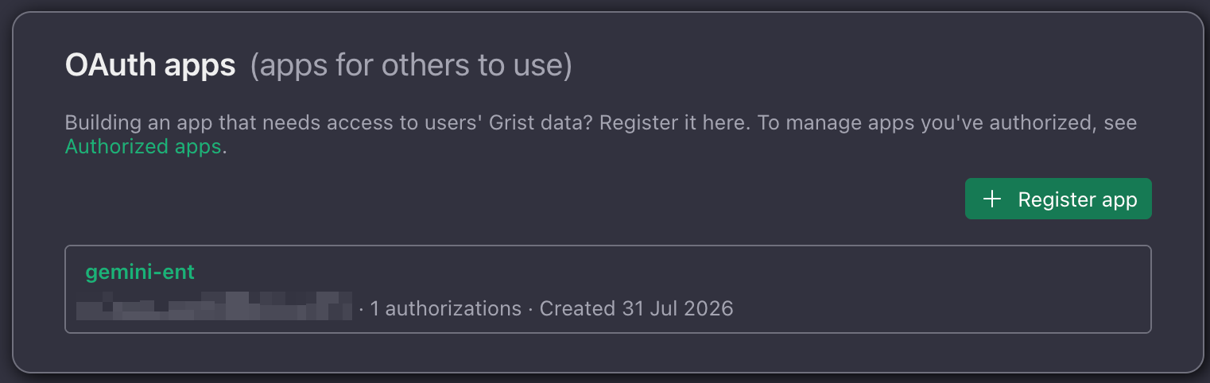Click the OAuth apps heading
This screenshot has height=383, width=1210.
pyautogui.click(x=150, y=66)
